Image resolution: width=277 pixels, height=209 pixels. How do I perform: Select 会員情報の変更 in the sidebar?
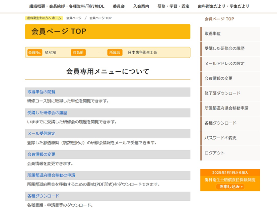(x=230, y=78)
